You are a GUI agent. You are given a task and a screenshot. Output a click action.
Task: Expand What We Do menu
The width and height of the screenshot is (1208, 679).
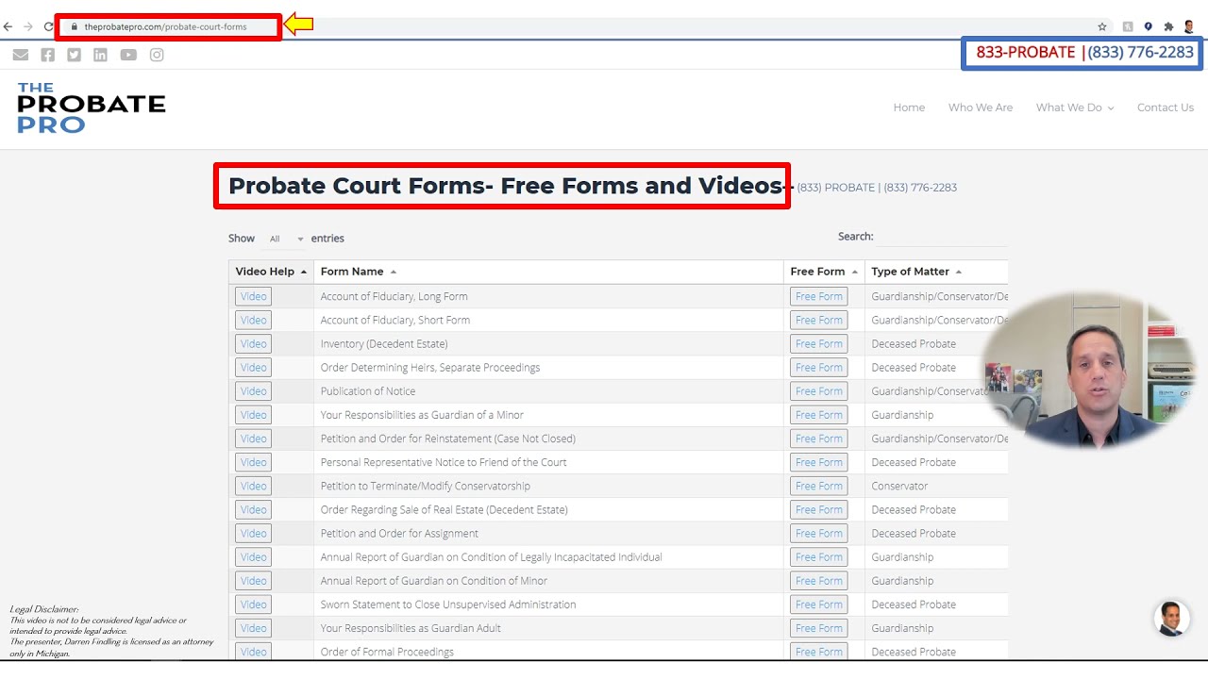(1075, 108)
